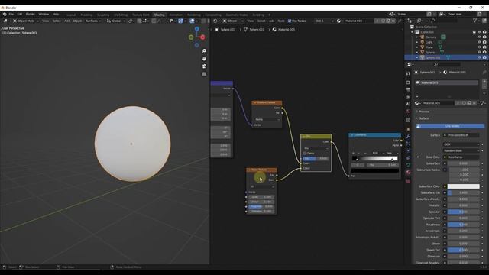Hide Light with its eye icon

coord(479,42)
